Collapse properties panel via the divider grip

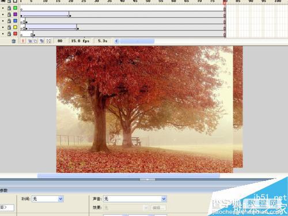(x=147, y=180)
